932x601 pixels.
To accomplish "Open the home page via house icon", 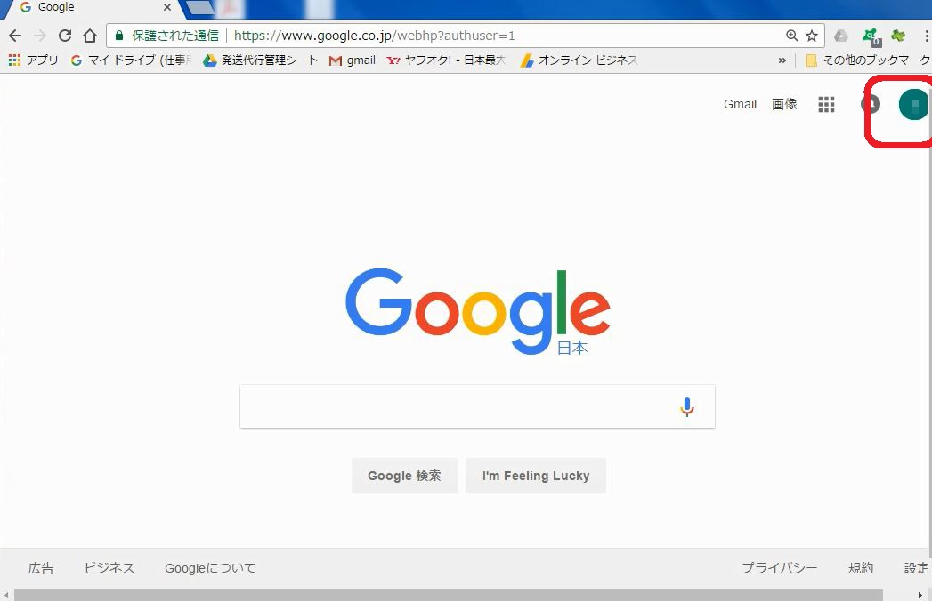I will coord(90,36).
